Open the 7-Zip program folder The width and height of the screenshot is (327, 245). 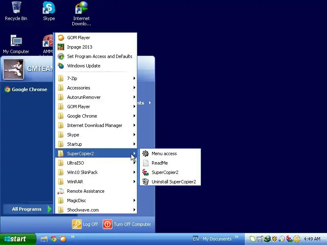pos(96,78)
